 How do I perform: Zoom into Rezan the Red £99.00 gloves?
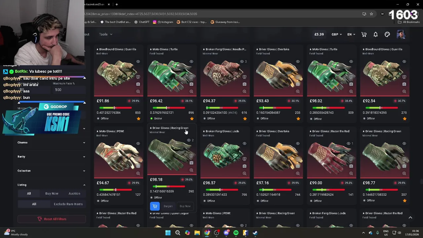point(351,174)
